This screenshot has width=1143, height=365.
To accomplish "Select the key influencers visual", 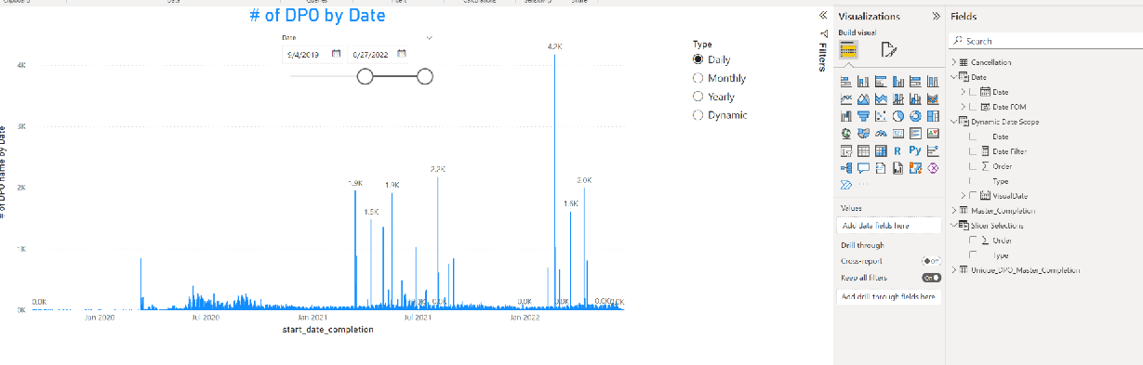I will (x=933, y=150).
